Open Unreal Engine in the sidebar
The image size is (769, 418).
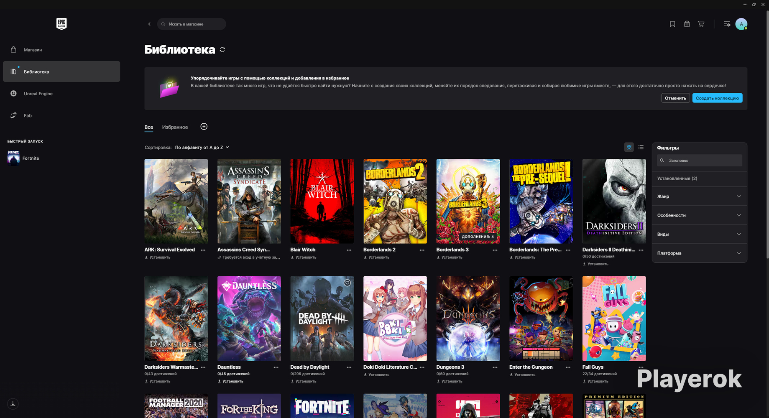pos(61,94)
